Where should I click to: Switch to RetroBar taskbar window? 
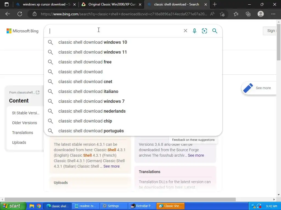(142, 206)
